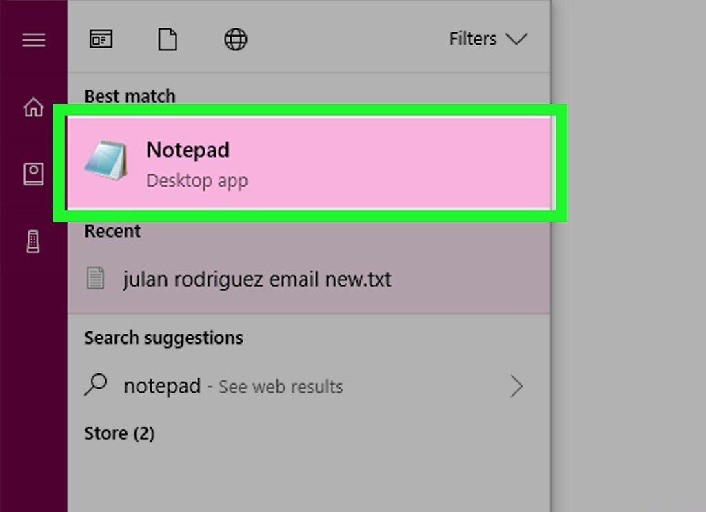Screen dimensions: 706x512
Task: Click the Search suggestions heading
Action: [164, 338]
